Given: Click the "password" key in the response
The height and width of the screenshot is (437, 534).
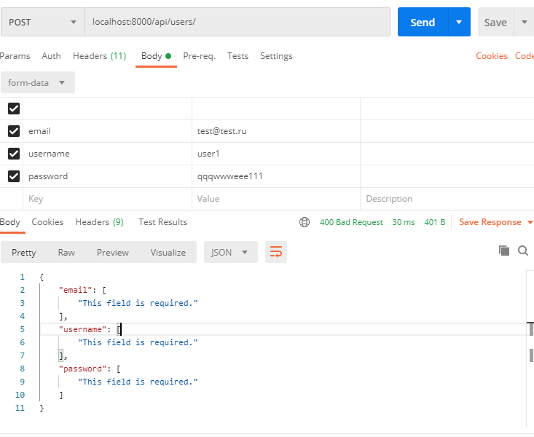Looking at the screenshot, I should tap(82, 369).
